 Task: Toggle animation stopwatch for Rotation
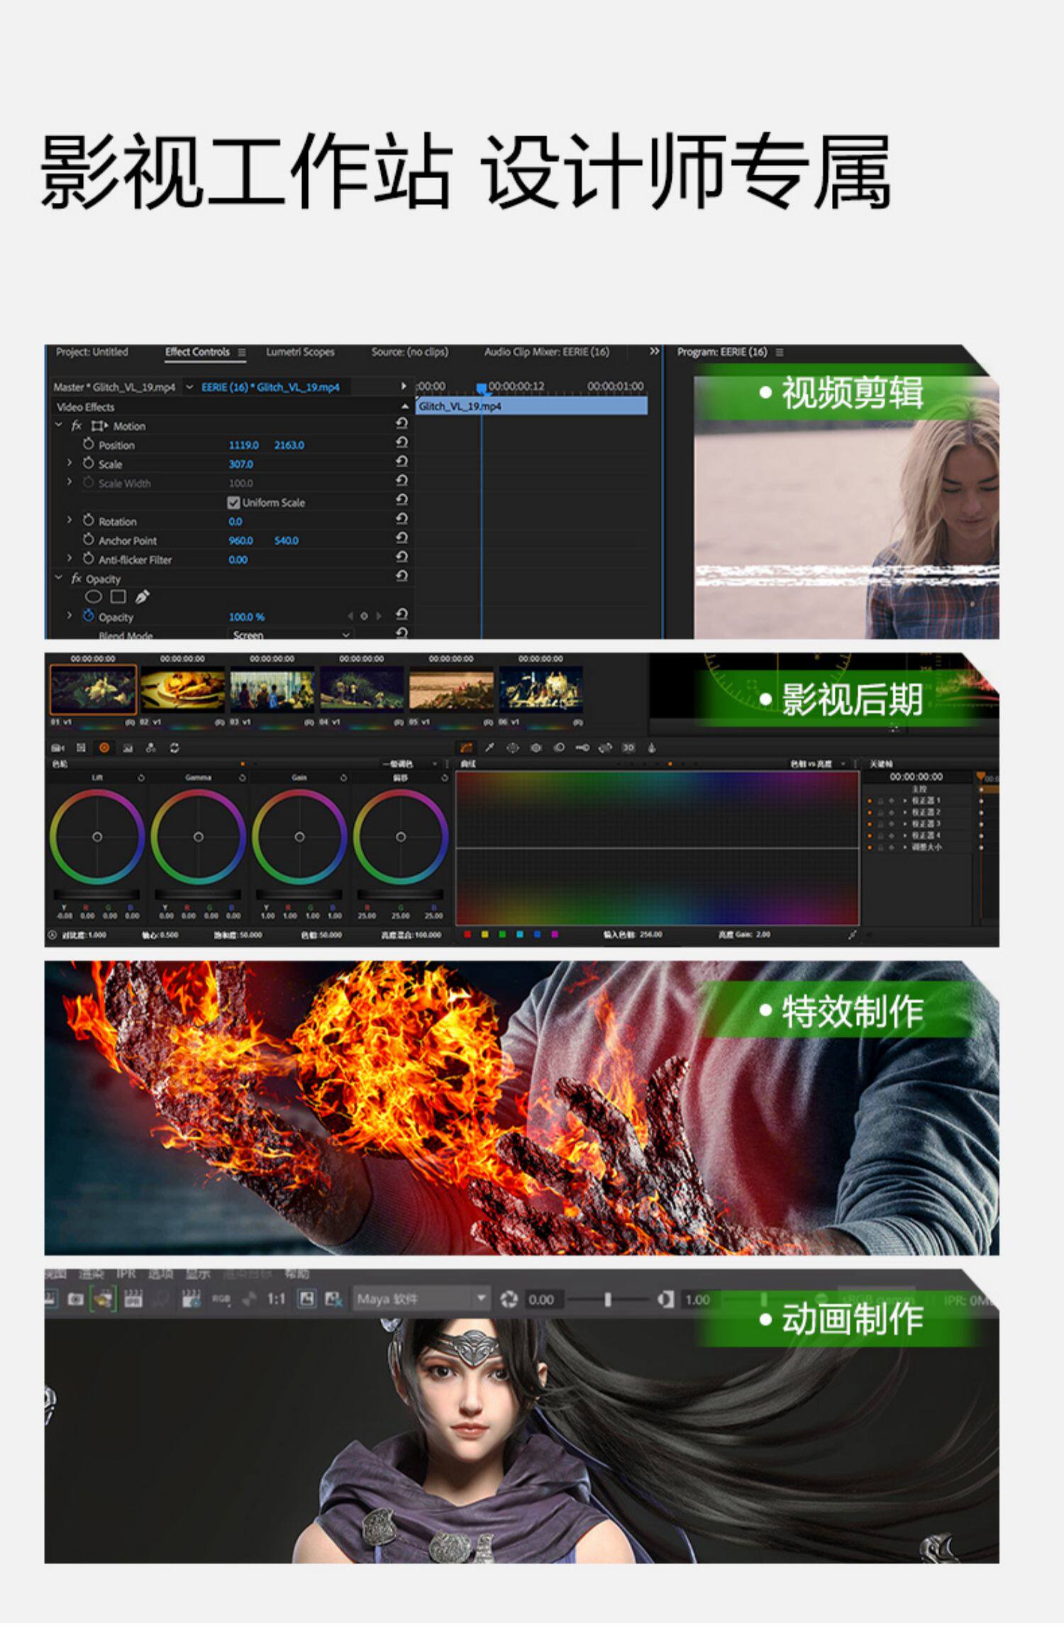point(88,520)
